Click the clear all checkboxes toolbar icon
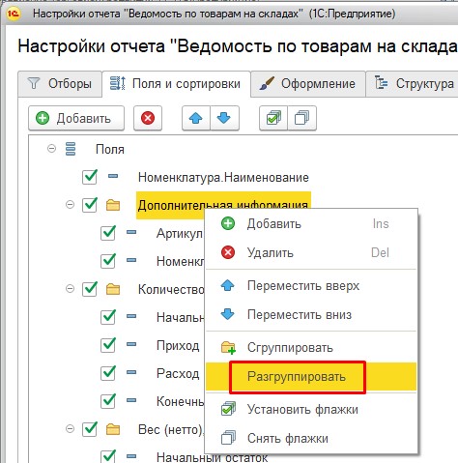 pyautogui.click(x=301, y=118)
